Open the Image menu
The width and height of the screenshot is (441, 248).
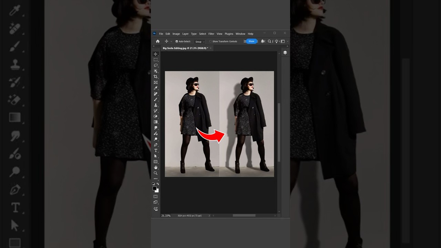coord(176,34)
